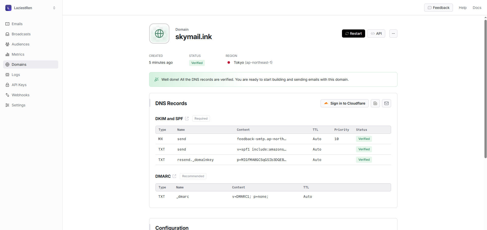Image resolution: width=487 pixels, height=230 pixels.
Task: Click the page vertical scrollbar
Action: coord(485,89)
